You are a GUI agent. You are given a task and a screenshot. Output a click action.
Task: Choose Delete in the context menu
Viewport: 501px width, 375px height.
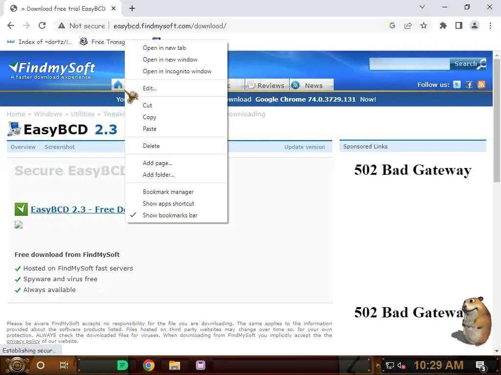[x=176, y=146]
